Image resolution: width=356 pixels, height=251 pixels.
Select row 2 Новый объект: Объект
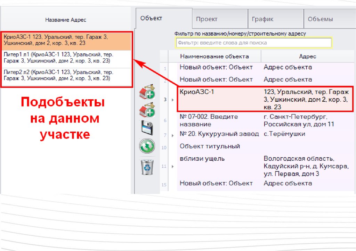pos(216,80)
